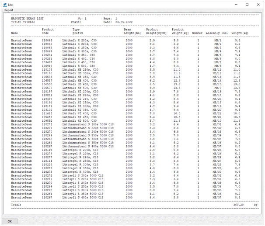Image resolution: width=265 pixels, height=226 pixels.
Task: Click the Number column header
Action: pos(197,33)
